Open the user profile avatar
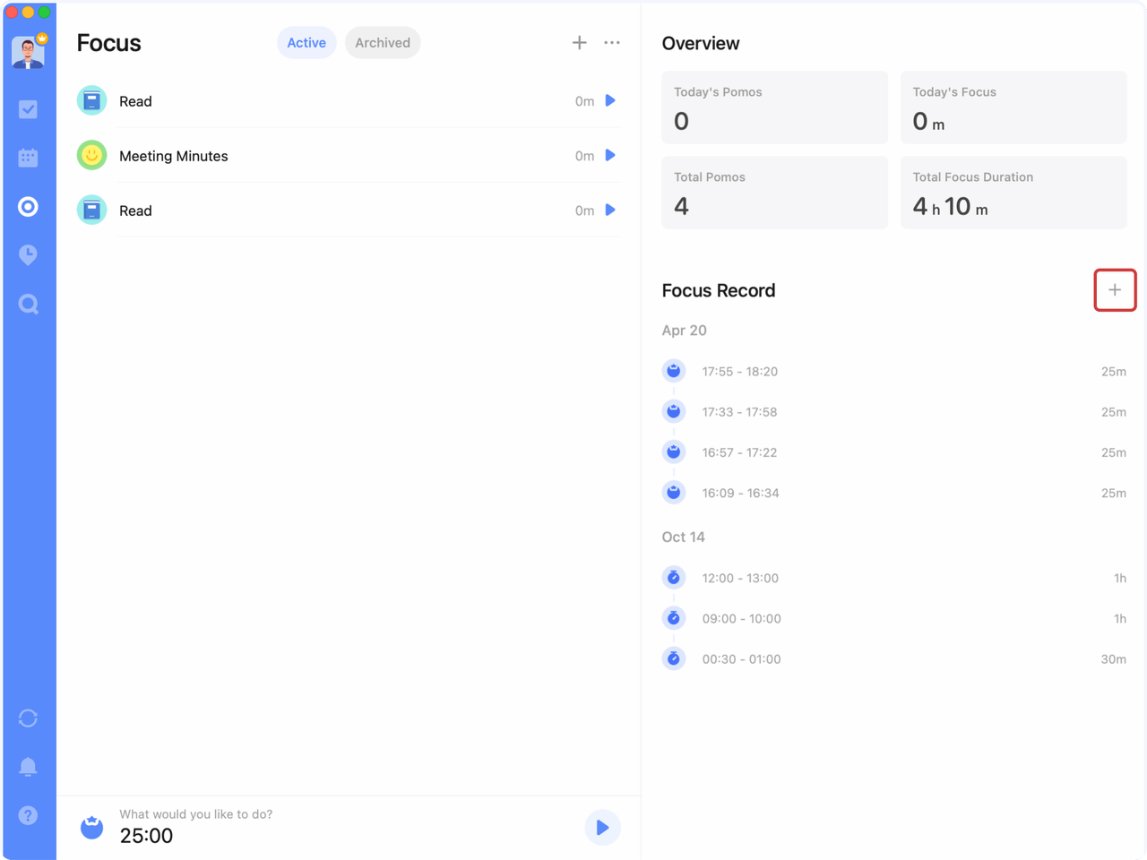This screenshot has width=1147, height=860. [x=28, y=52]
